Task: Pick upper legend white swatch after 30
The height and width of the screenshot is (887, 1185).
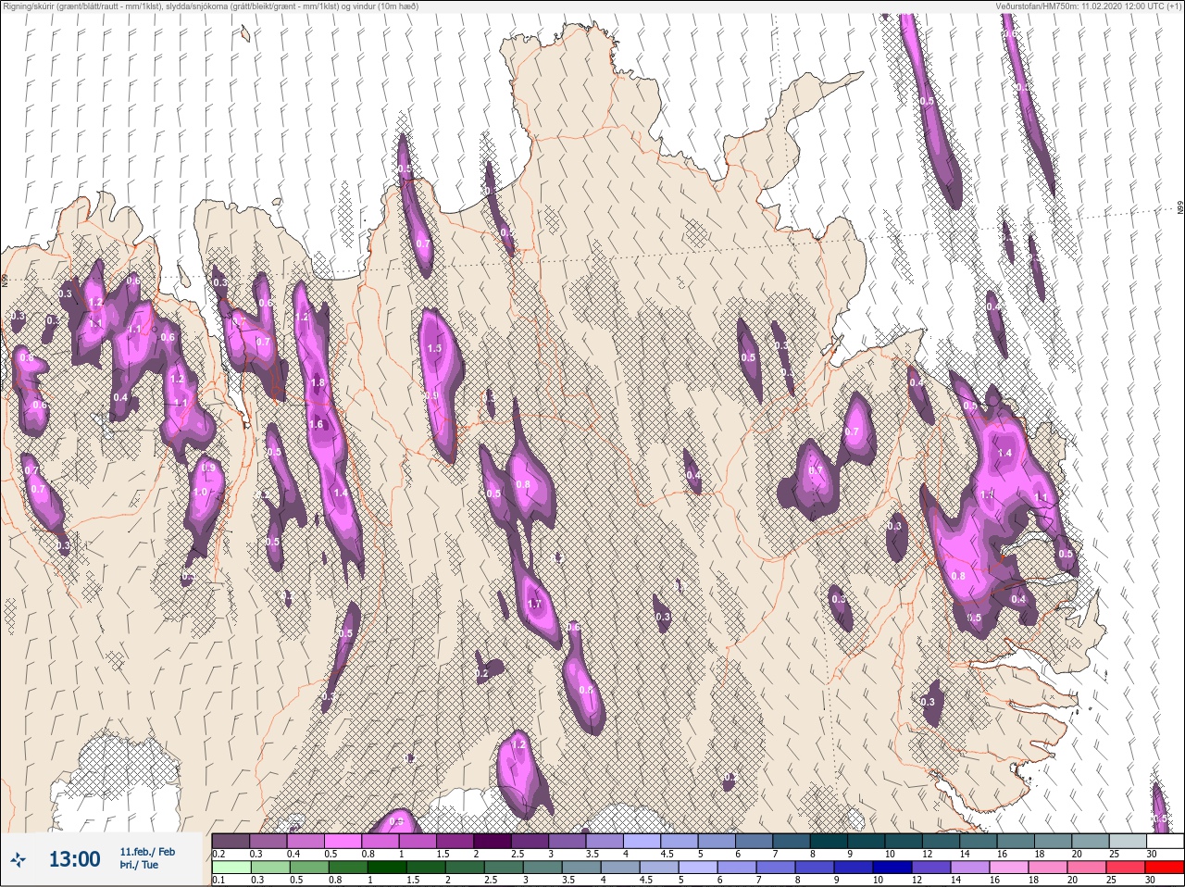Action: [x=1165, y=841]
